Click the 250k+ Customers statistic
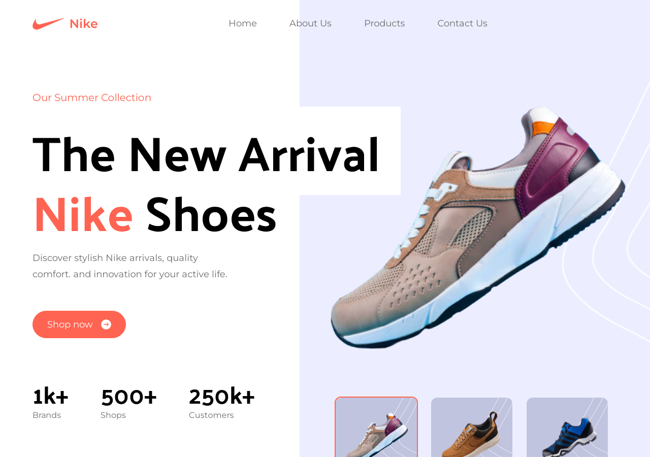Image resolution: width=650 pixels, height=457 pixels. [x=222, y=403]
